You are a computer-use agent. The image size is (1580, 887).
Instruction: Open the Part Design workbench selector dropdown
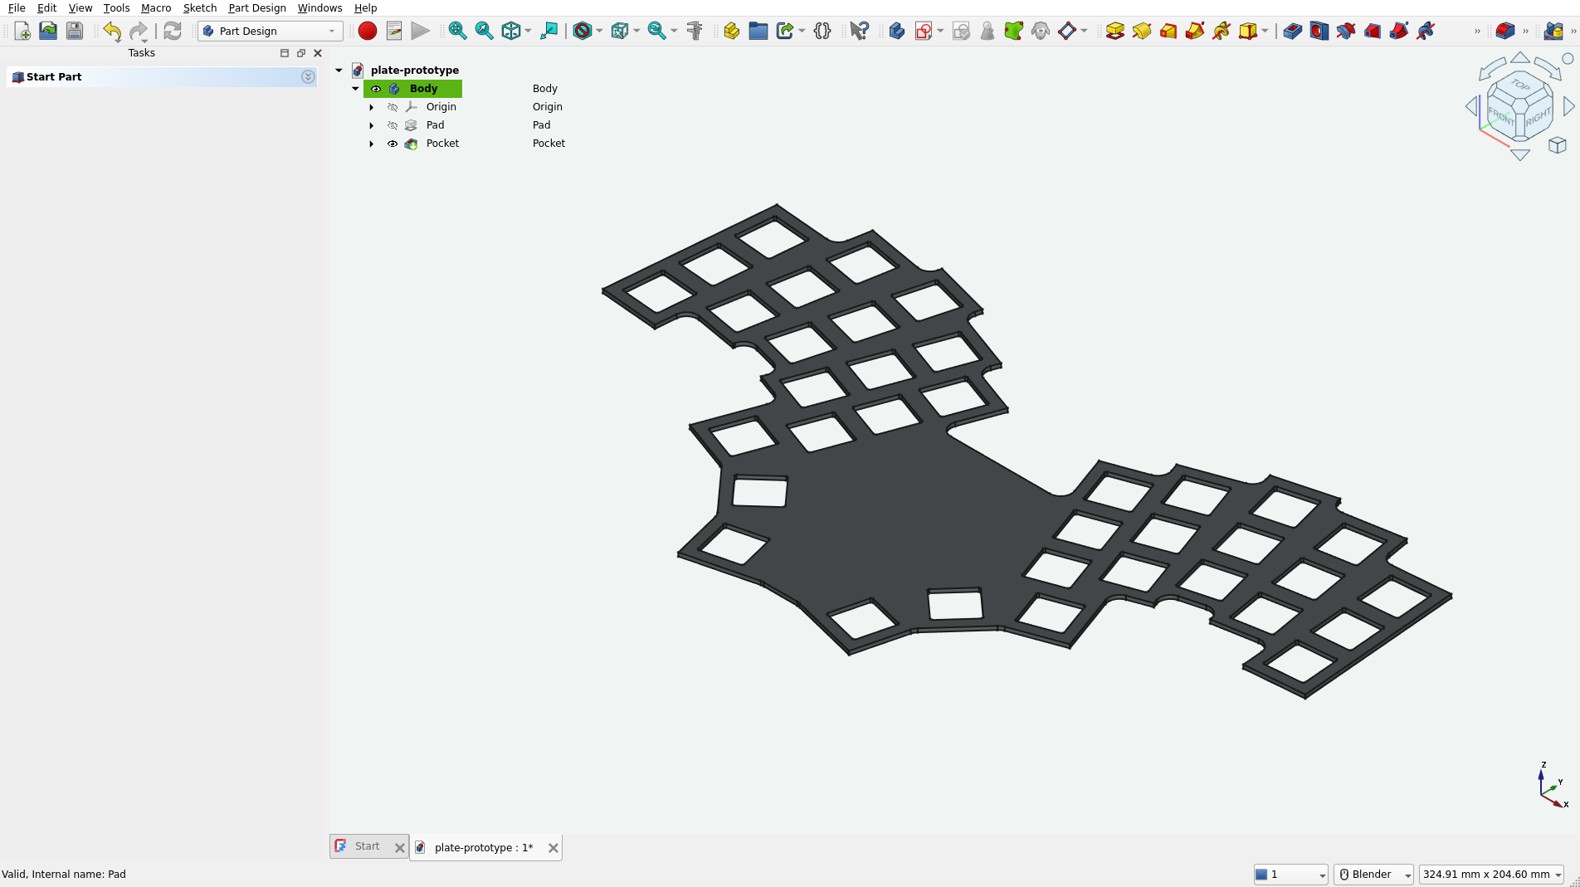[x=330, y=31]
